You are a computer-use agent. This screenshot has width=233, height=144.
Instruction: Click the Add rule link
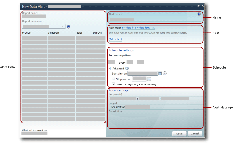pyautogui.click(x=115, y=39)
